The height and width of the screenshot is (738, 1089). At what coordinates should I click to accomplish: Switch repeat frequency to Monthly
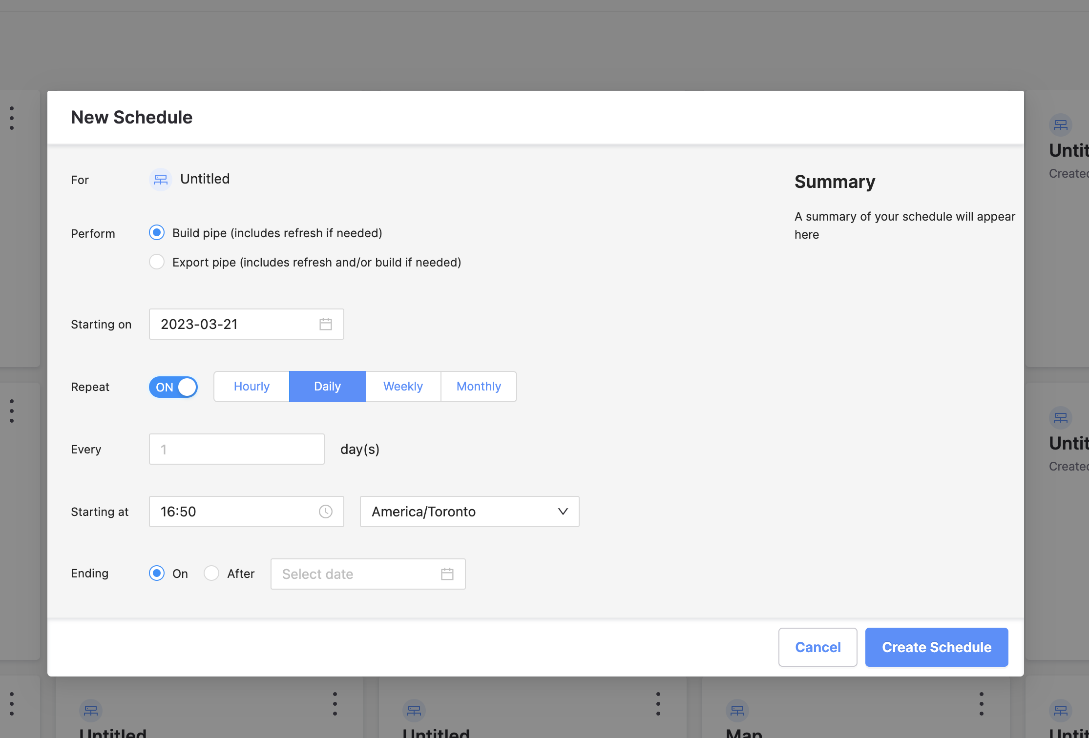479,387
